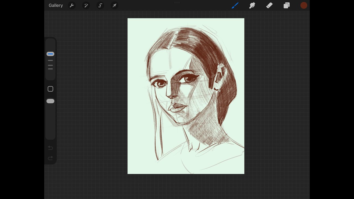Open the Adjustments magic wand menu
This screenshot has height=199, width=354.
[x=86, y=6]
